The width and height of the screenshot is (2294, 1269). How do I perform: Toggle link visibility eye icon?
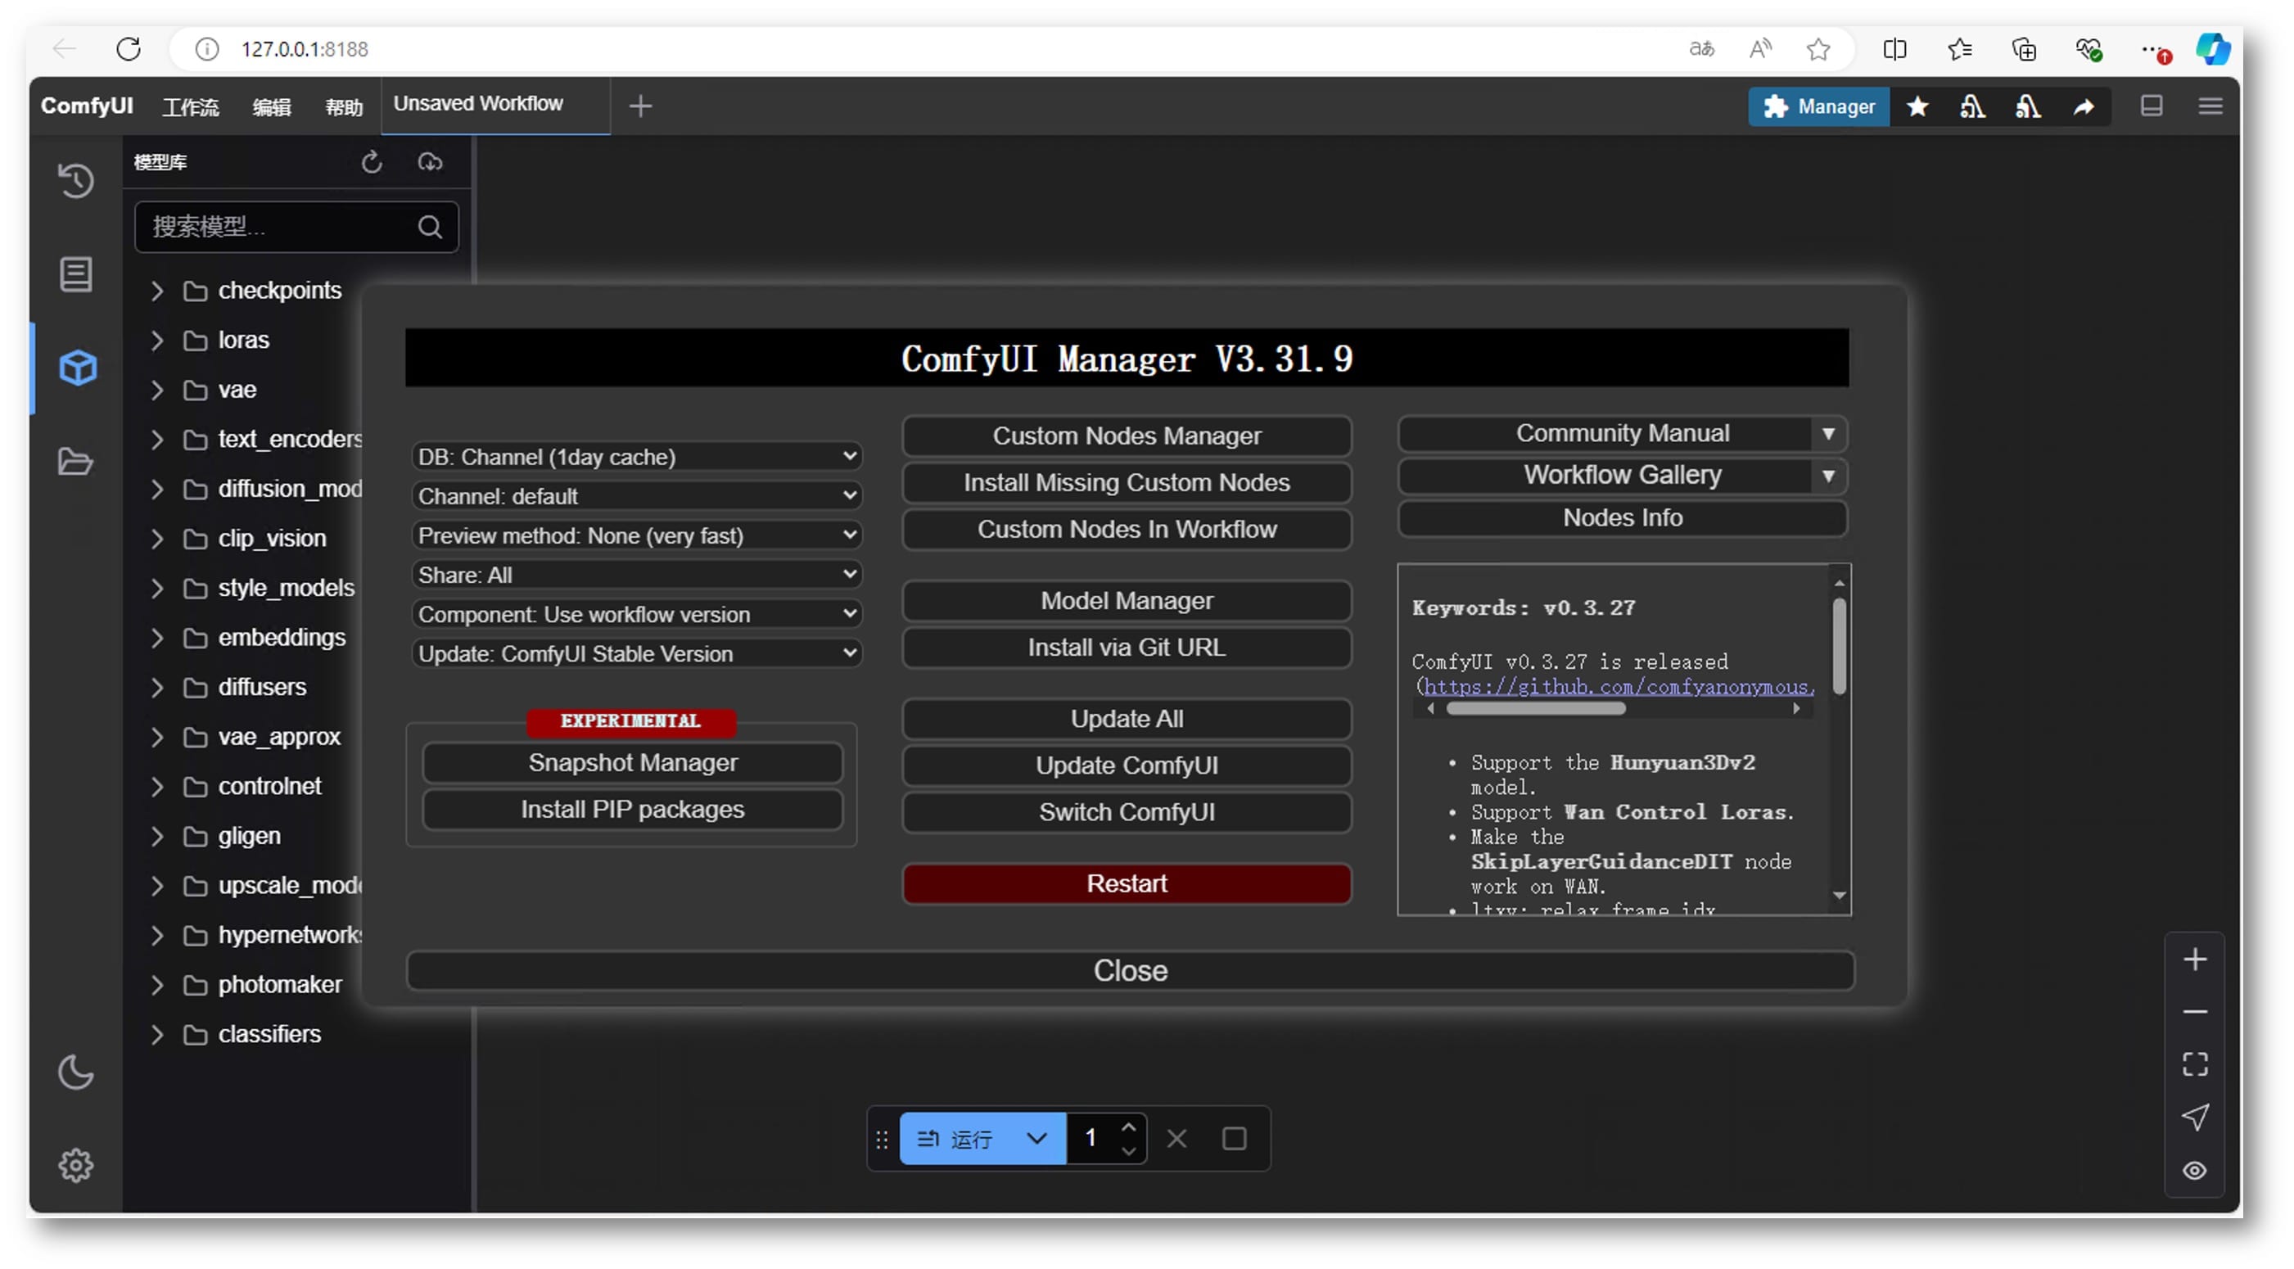click(x=2194, y=1170)
